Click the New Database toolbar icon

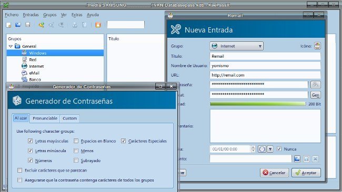point(9,25)
